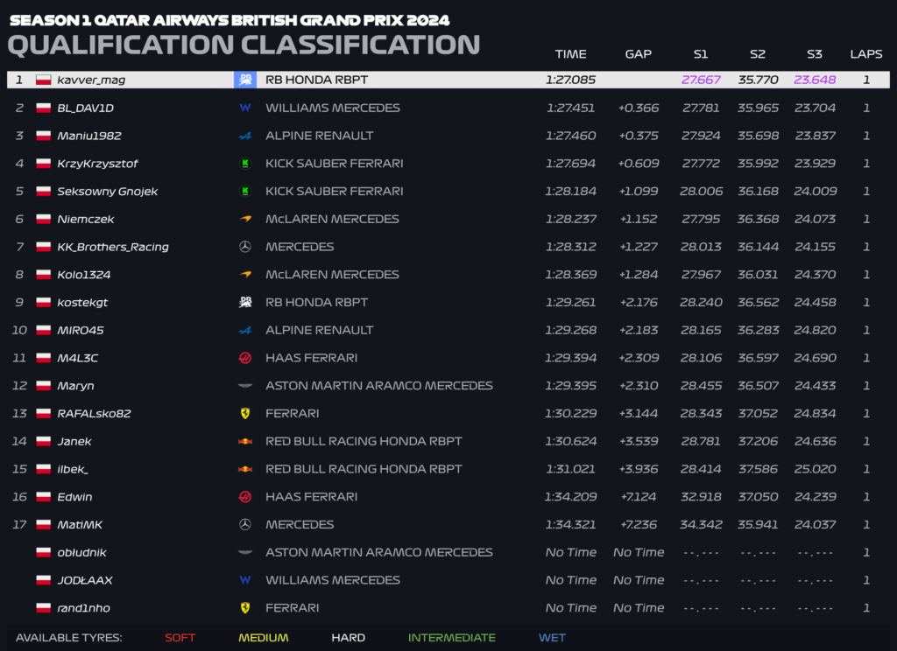Click Aston Martin wings logo beside Maryn
Viewport: 897px width, 651px height.
pyautogui.click(x=245, y=386)
